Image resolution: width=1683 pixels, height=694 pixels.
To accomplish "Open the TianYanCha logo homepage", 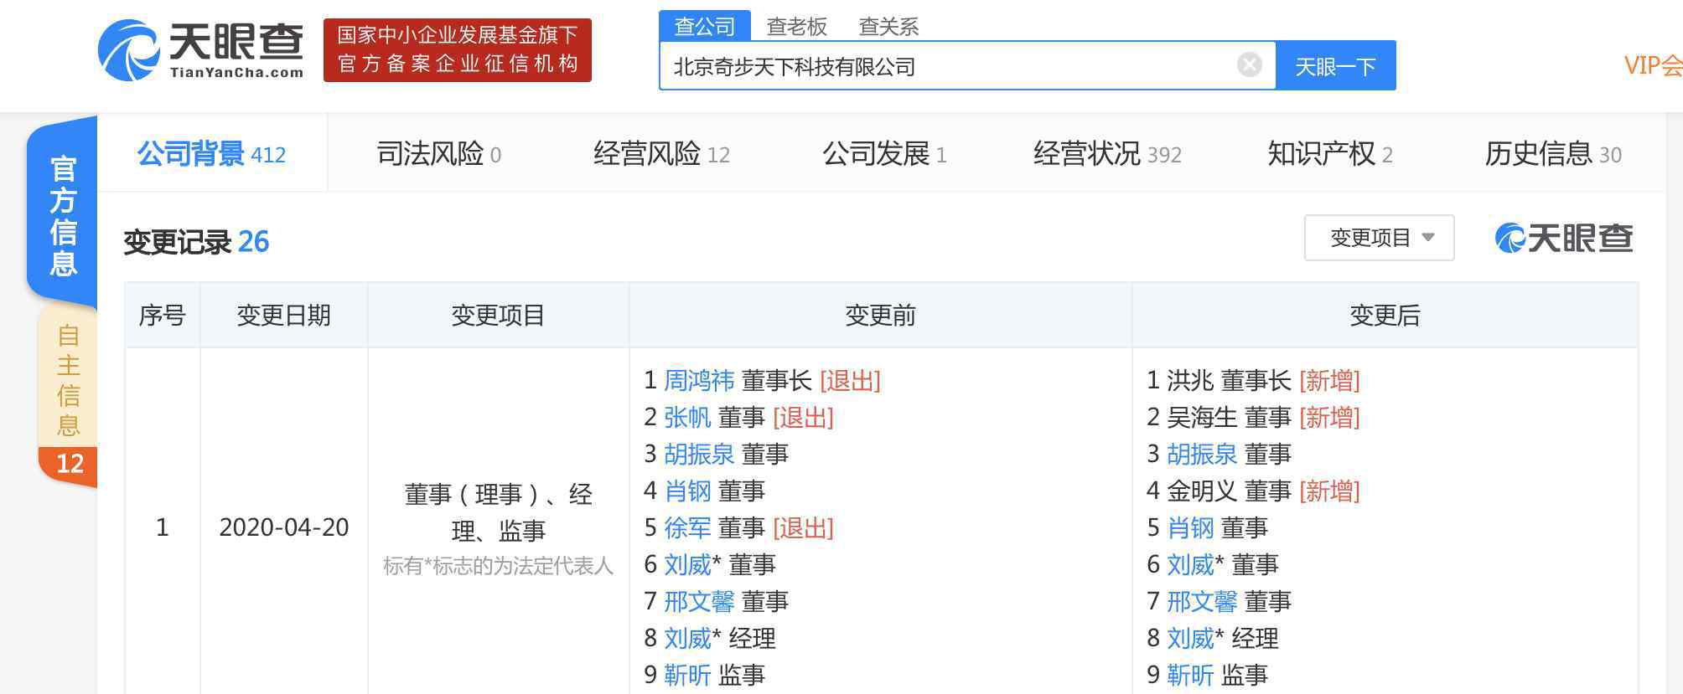I will [201, 50].
